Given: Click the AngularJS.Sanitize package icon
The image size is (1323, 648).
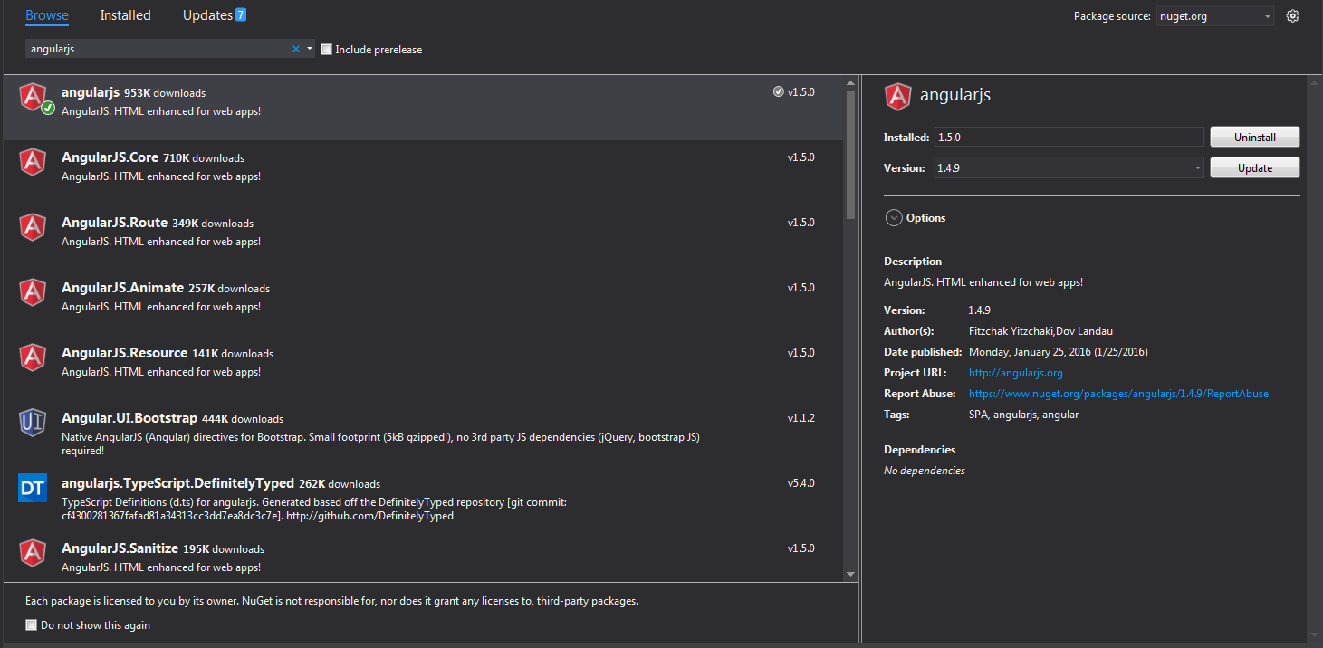Looking at the screenshot, I should pyautogui.click(x=33, y=552).
